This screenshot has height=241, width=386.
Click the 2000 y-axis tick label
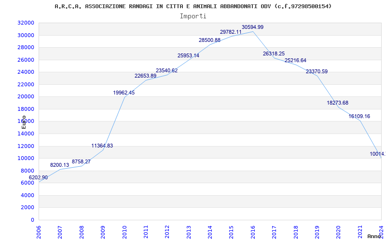coord(27,208)
